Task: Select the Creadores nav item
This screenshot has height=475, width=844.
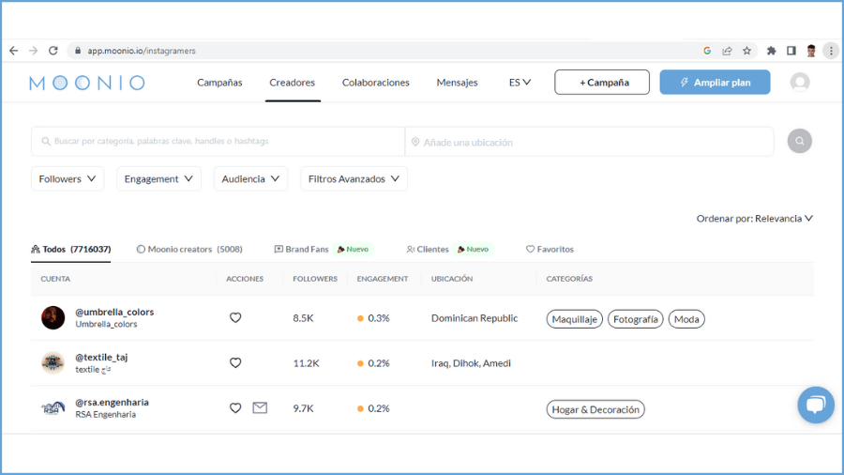Action: [293, 83]
